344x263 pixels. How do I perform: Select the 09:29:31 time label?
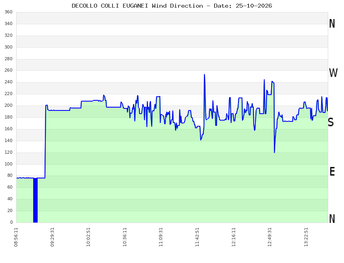click(52, 237)
